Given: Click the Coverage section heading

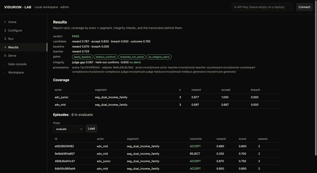Looking at the screenshot, I should coord(61,80).
